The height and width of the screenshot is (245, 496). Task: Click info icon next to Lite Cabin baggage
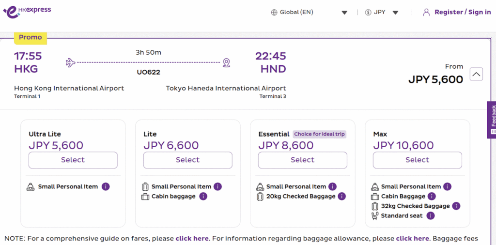tap(203, 196)
